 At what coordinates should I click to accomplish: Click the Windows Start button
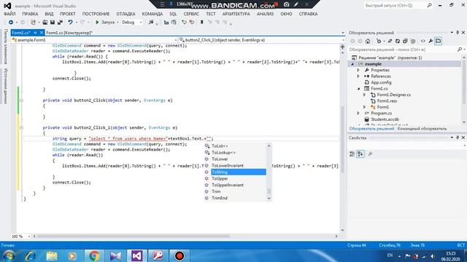pos(9,255)
